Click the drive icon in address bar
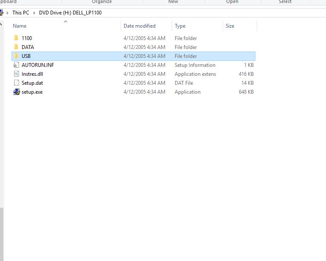 click(x=1, y=13)
